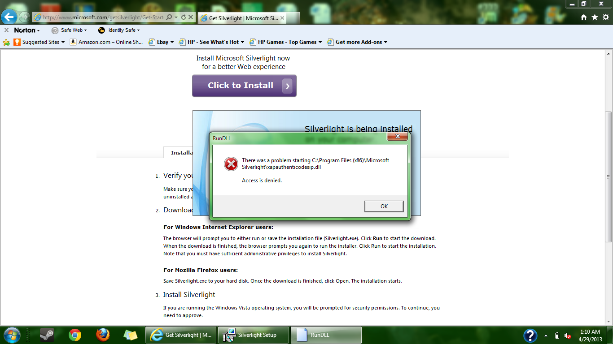Launch Mozilla Firefox from the taskbar
This screenshot has height=344, width=613.
103,335
